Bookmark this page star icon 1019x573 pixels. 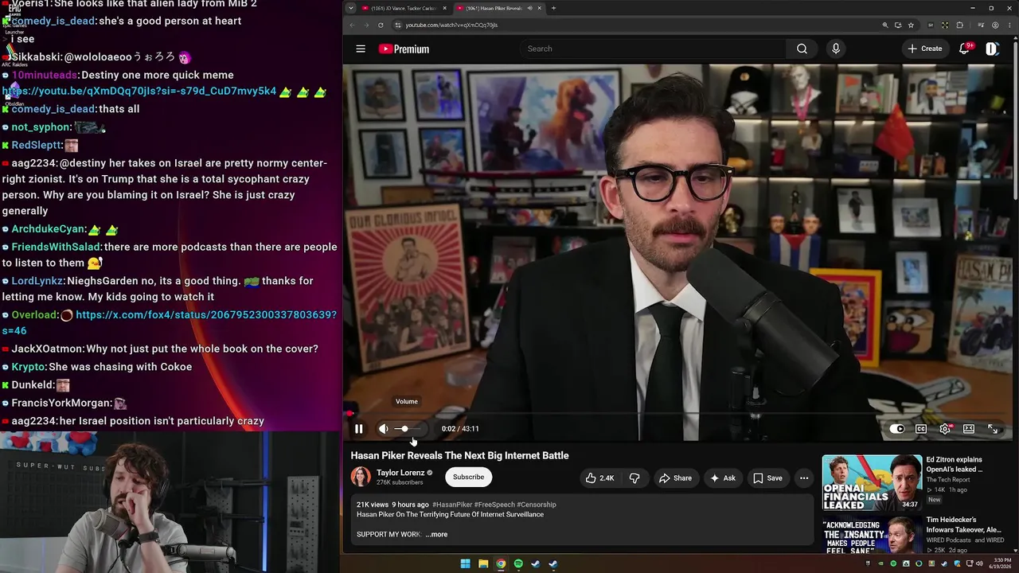coord(911,25)
